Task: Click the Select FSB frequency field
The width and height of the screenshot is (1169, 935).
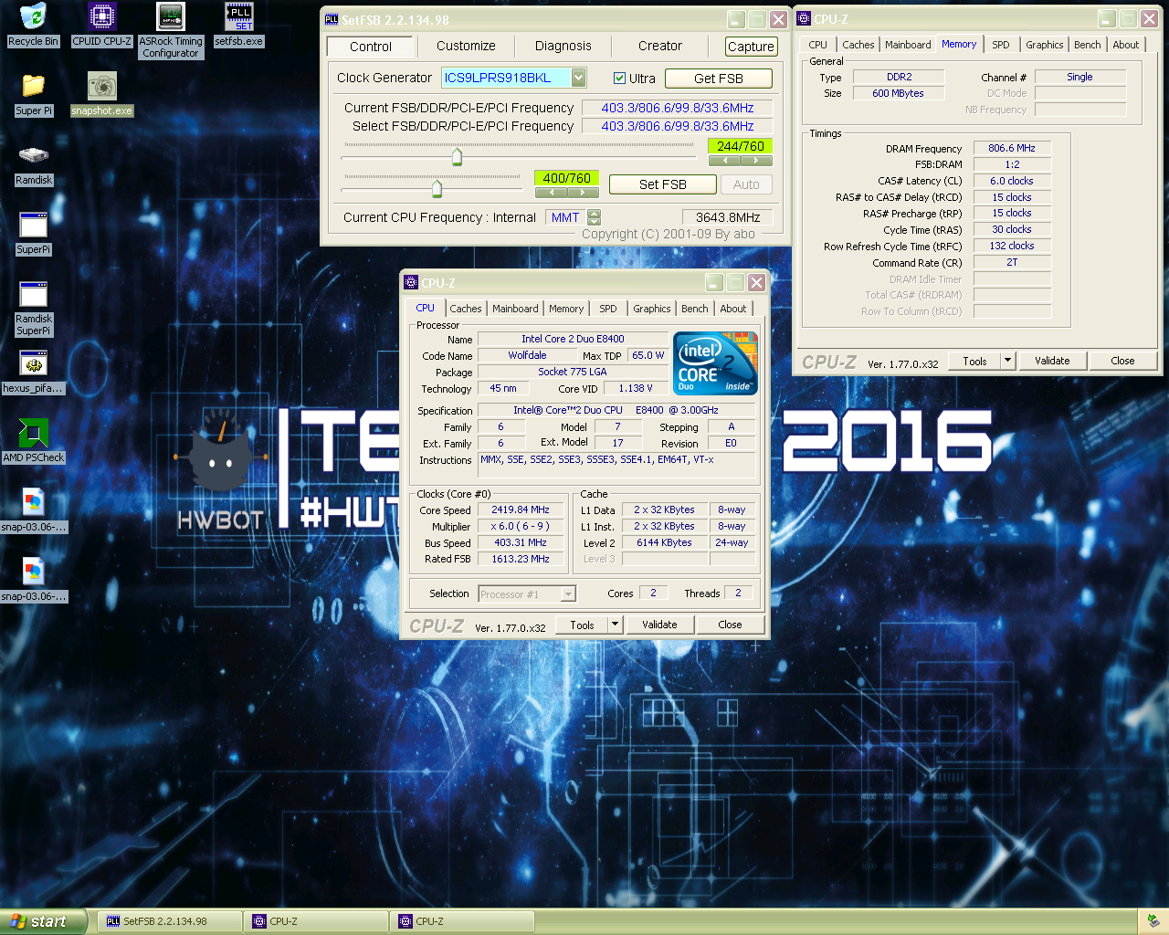Action: tap(678, 126)
